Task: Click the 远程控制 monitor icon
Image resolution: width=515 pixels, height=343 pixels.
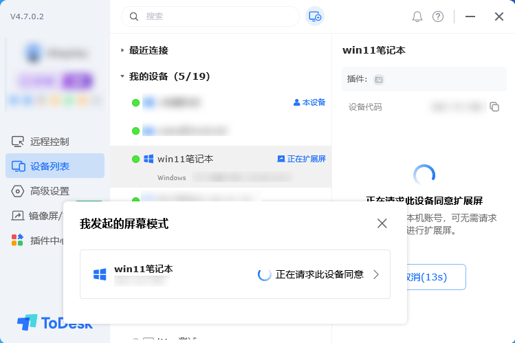Action: pyautogui.click(x=18, y=142)
